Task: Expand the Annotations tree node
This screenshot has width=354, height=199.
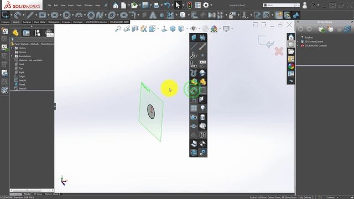Action: tap(12, 56)
